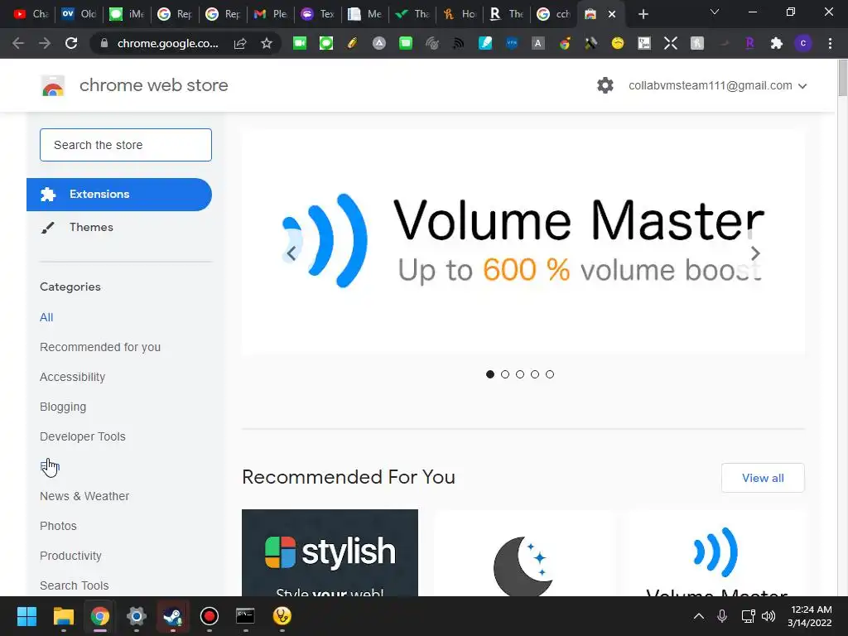Open the Accessibility category
The height and width of the screenshot is (636, 848).
[x=73, y=377]
